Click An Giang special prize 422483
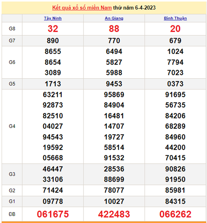This screenshot has height=223, width=207. click(114, 214)
